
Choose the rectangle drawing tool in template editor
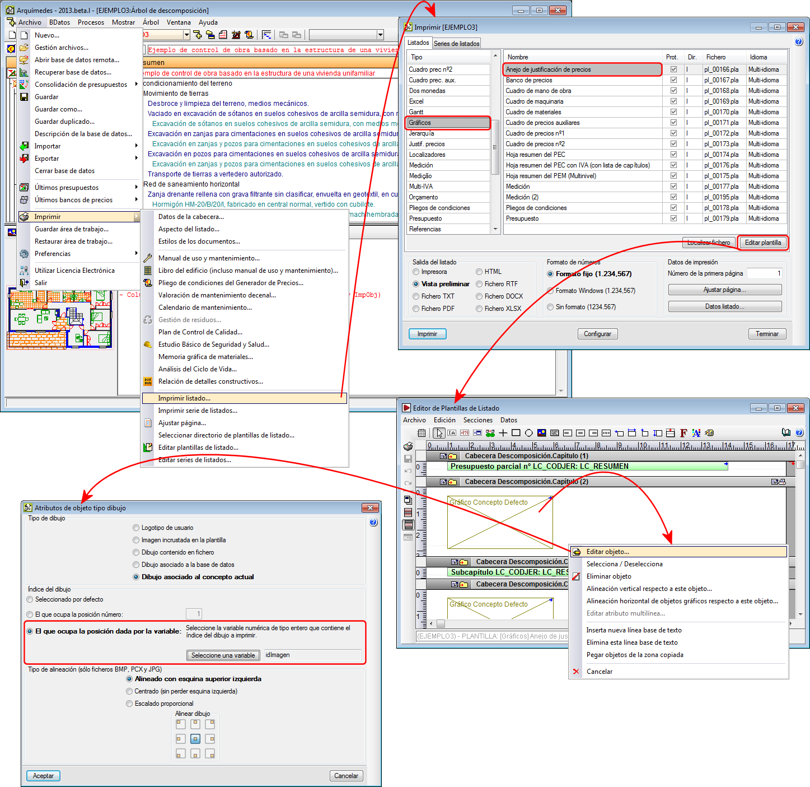[x=516, y=433]
